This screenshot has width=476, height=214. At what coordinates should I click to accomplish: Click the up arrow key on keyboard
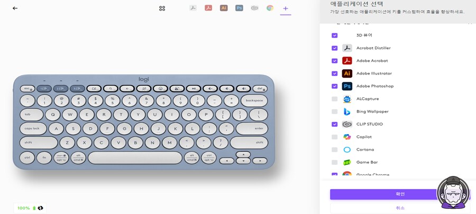pos(243,155)
